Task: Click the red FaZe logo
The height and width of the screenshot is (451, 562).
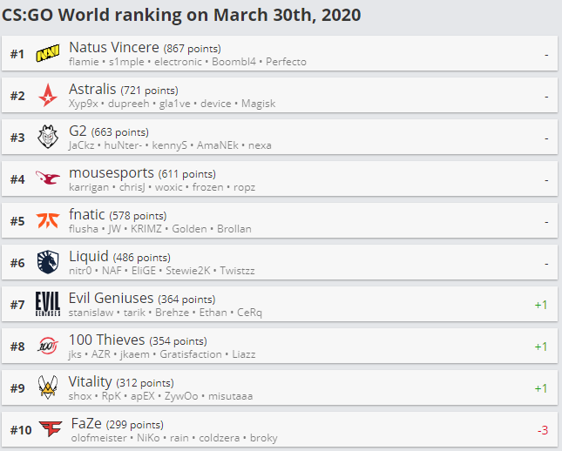Action: click(47, 430)
